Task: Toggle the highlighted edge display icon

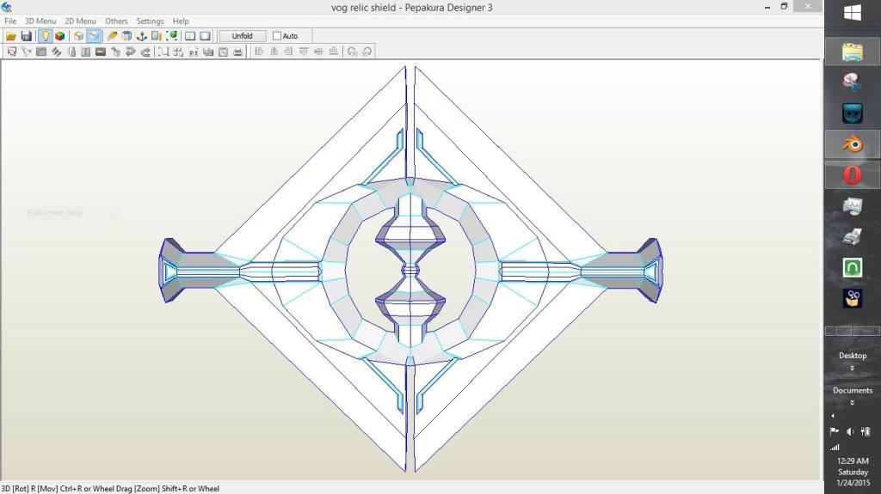Action: point(93,36)
